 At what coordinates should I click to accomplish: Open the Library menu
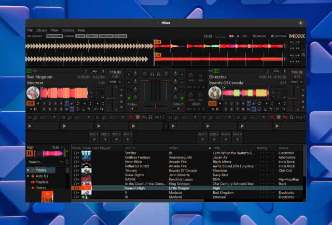(41, 30)
